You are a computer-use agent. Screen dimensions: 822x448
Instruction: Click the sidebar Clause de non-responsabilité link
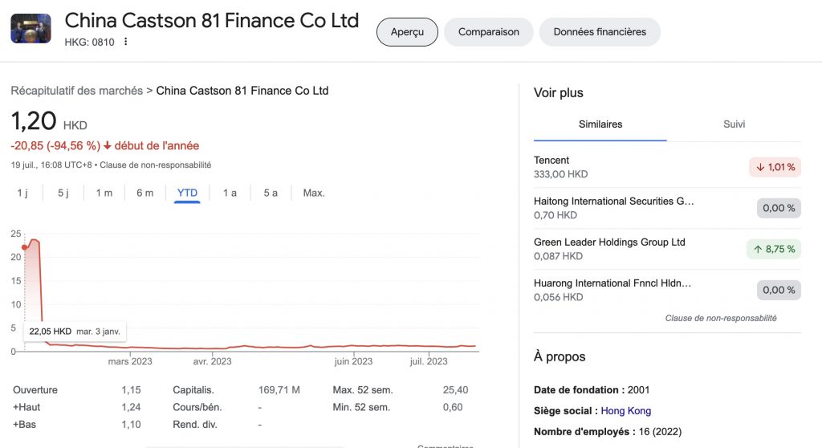coord(721,318)
